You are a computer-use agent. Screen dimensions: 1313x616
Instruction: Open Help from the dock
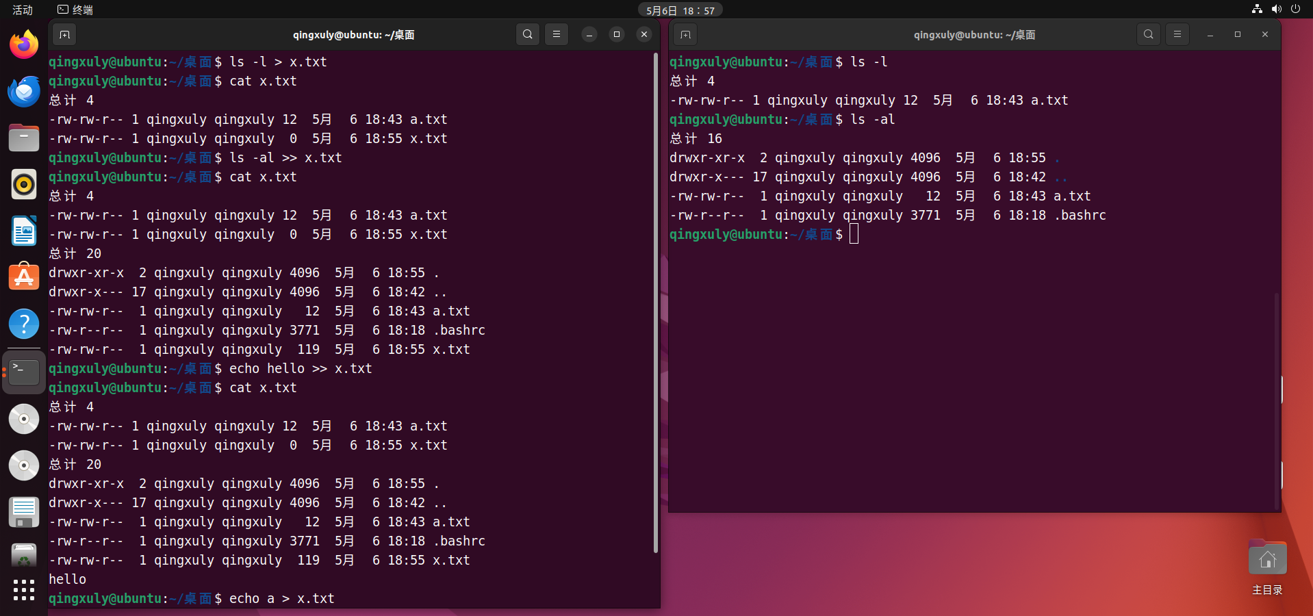24,324
